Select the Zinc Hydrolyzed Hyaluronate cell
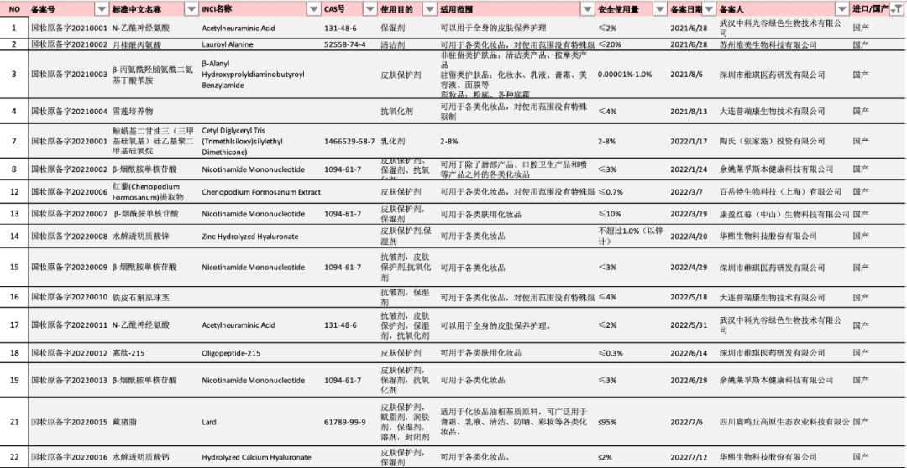The height and width of the screenshot is (468, 907). pyautogui.click(x=244, y=237)
